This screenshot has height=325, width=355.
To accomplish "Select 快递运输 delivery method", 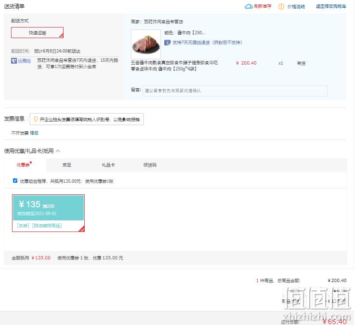I will (x=38, y=33).
